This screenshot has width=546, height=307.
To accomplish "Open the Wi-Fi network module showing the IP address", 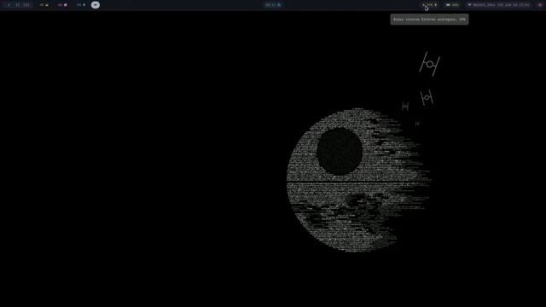I will 499,5.
